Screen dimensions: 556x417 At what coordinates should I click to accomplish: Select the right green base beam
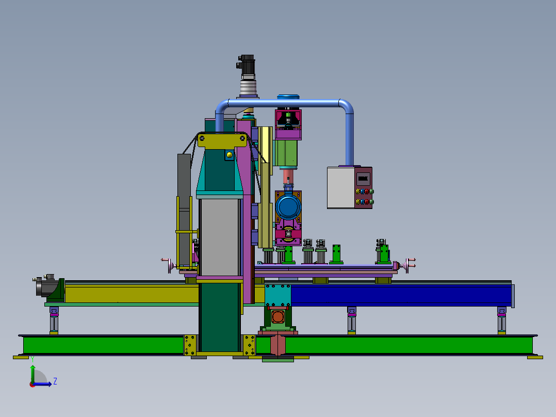(408, 345)
